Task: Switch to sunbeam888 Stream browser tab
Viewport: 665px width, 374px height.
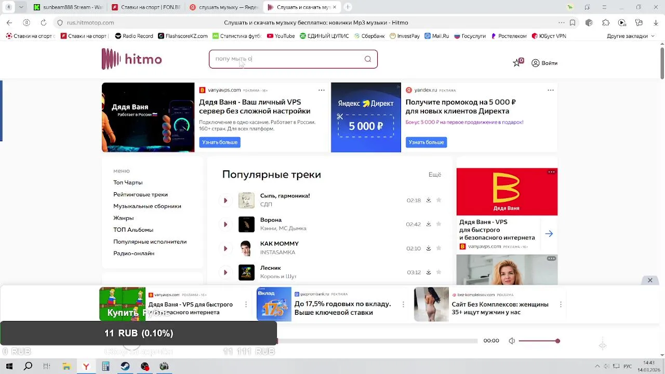Action: tap(69, 7)
